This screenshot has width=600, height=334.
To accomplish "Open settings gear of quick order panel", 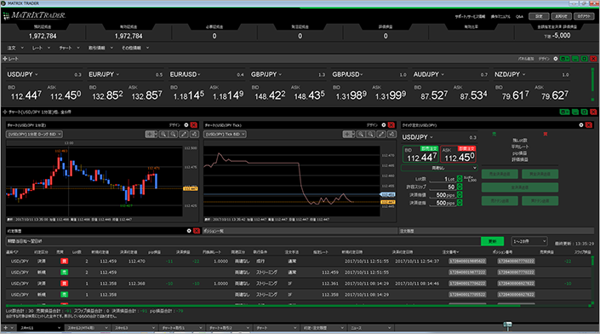I will [581, 125].
